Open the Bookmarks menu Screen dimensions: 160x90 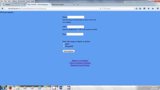[21, 1]
